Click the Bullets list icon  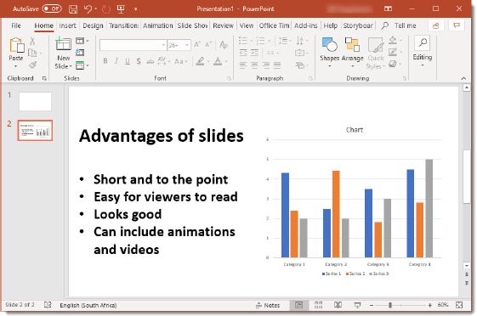(x=243, y=41)
